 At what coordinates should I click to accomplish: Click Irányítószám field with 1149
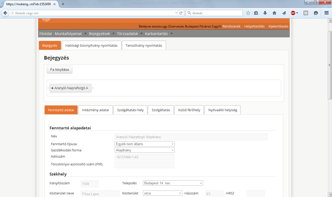(90, 184)
